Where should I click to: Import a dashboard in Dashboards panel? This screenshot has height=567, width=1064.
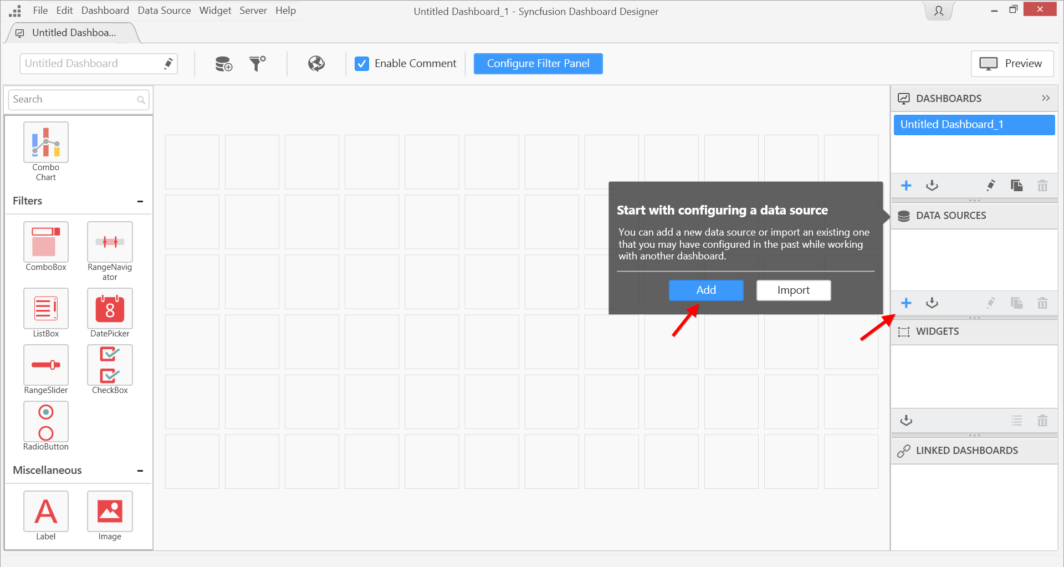click(x=932, y=186)
